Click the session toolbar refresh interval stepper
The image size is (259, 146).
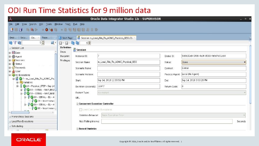point(90,43)
